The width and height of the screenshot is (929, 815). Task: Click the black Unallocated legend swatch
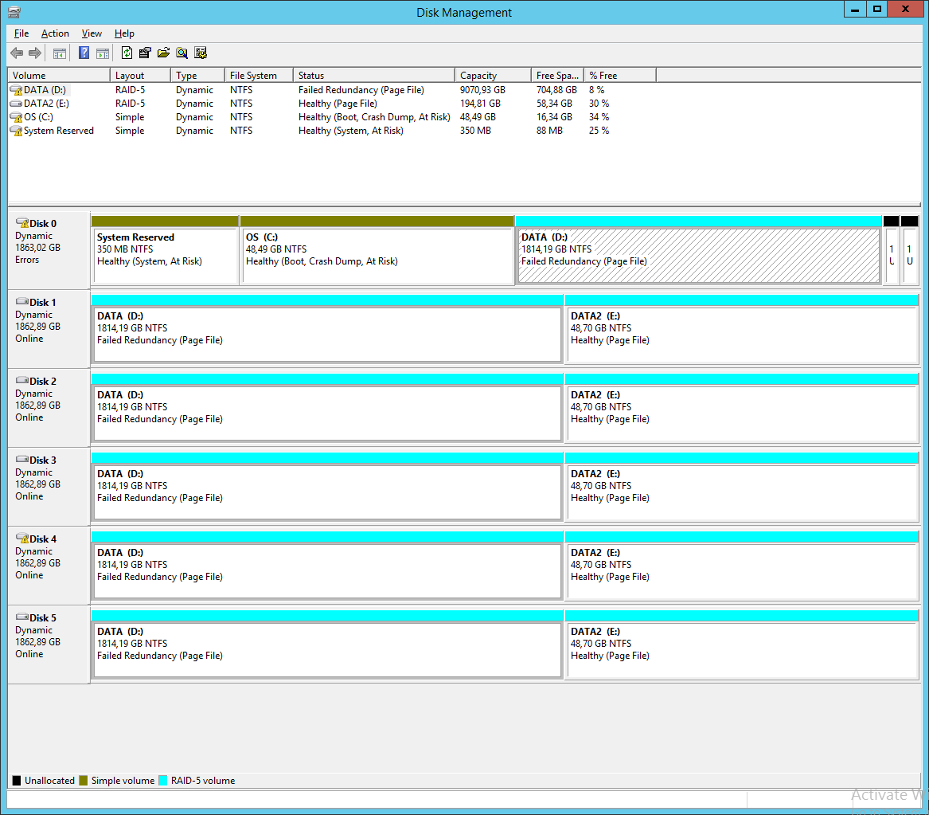[17, 781]
